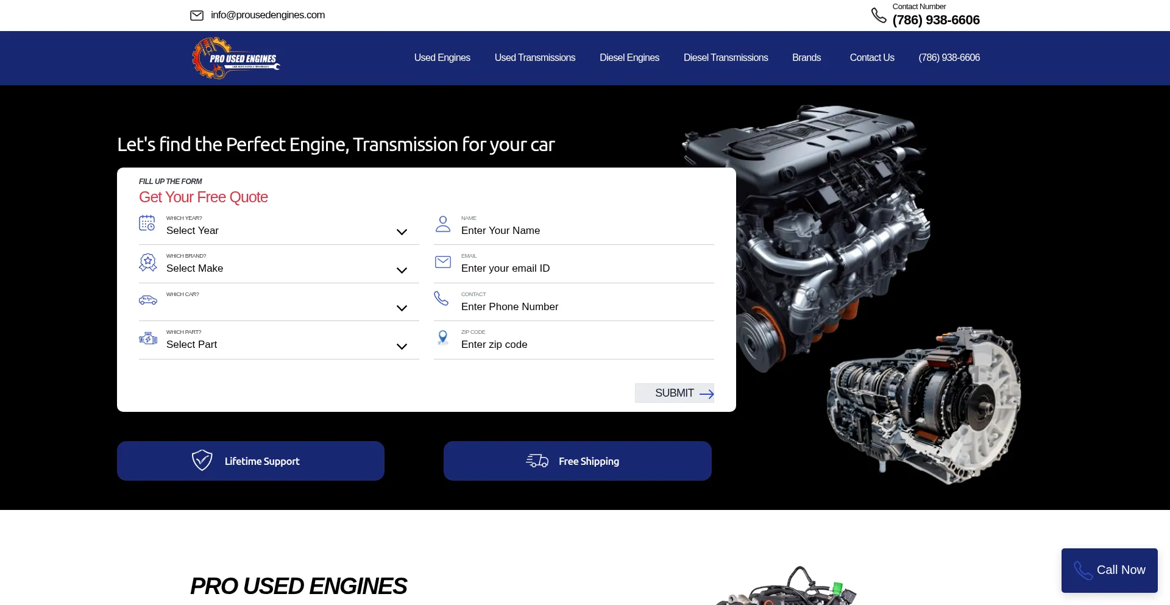Open the Brands navigation menu
The width and height of the screenshot is (1170, 605).
pyautogui.click(x=806, y=58)
